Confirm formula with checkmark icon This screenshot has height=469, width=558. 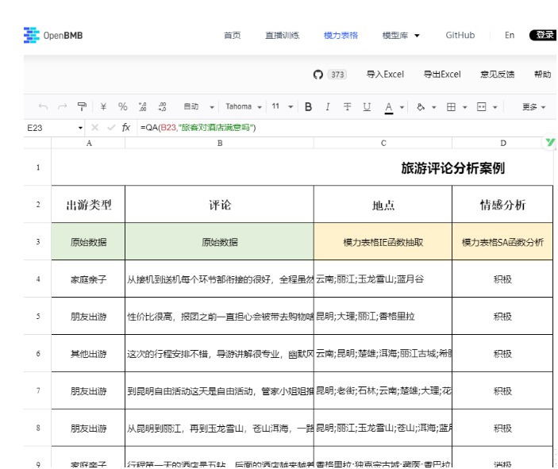coord(111,128)
